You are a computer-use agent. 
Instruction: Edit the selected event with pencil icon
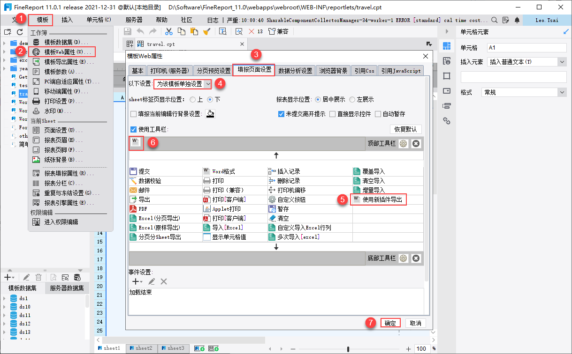[152, 281]
